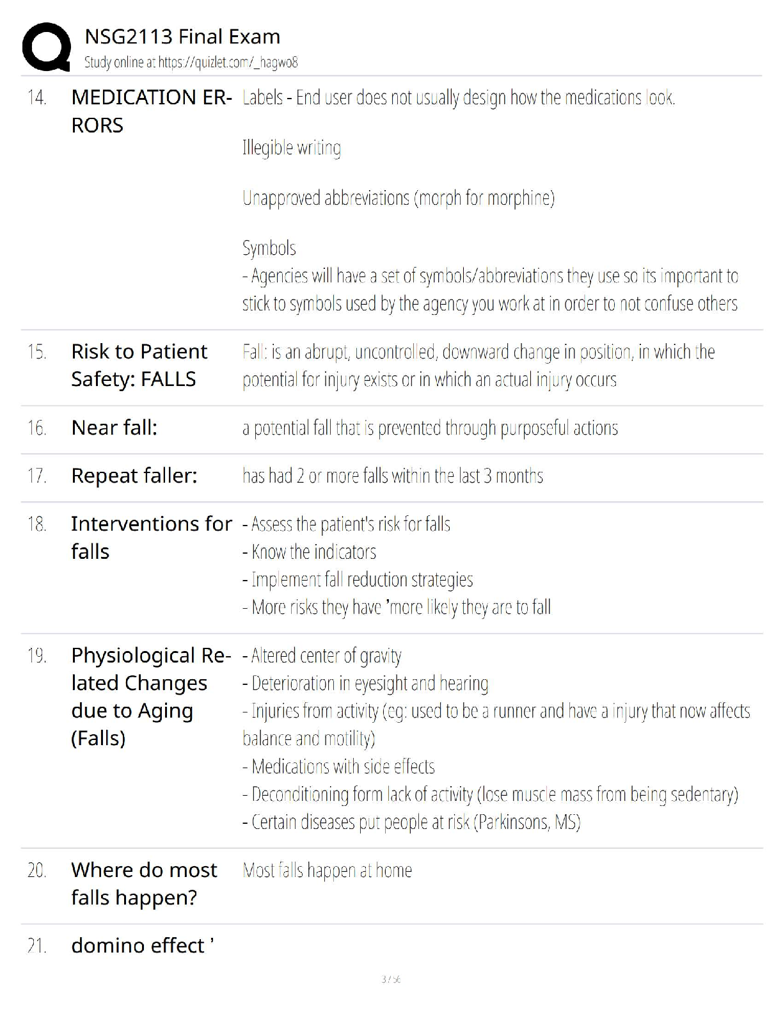The height and width of the screenshot is (1014, 783).
Task: Click the NSG2113 Final Exam title
Action: pos(182,36)
